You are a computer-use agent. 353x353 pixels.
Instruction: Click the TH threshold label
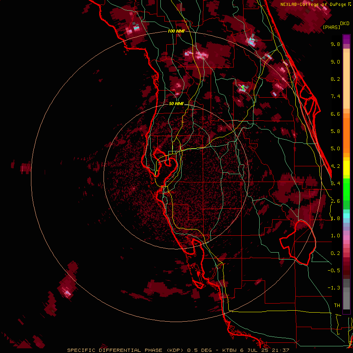click(337, 306)
